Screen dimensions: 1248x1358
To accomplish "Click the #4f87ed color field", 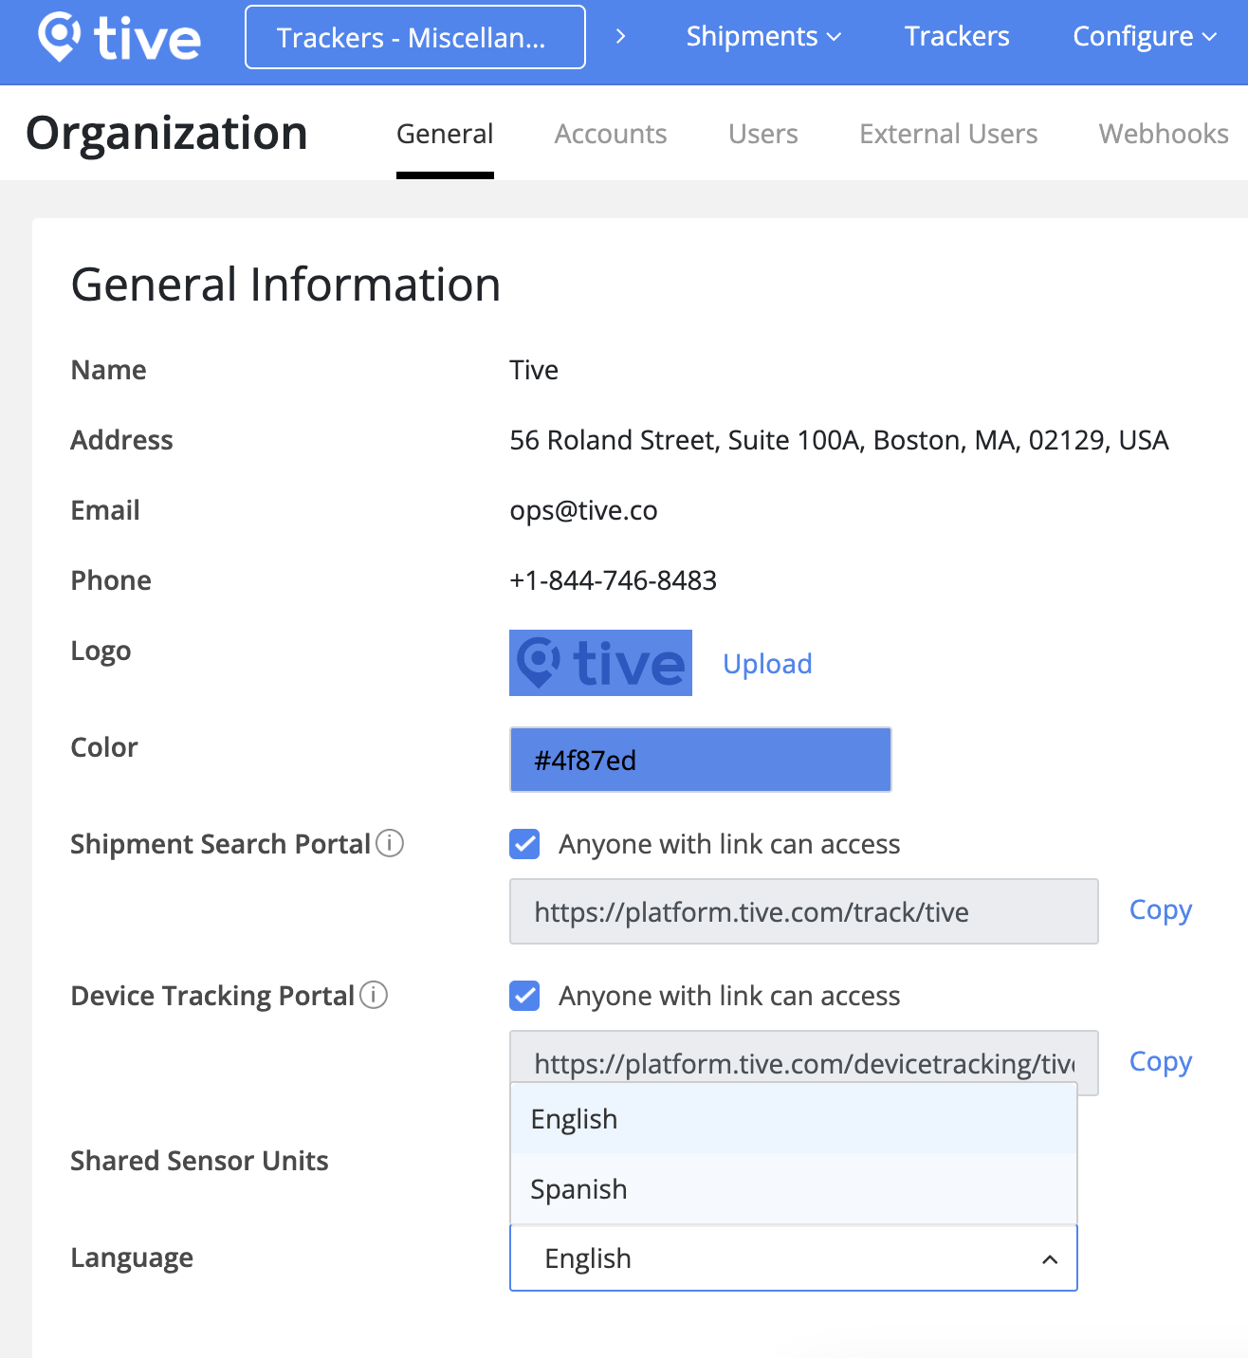I will pyautogui.click(x=700, y=760).
